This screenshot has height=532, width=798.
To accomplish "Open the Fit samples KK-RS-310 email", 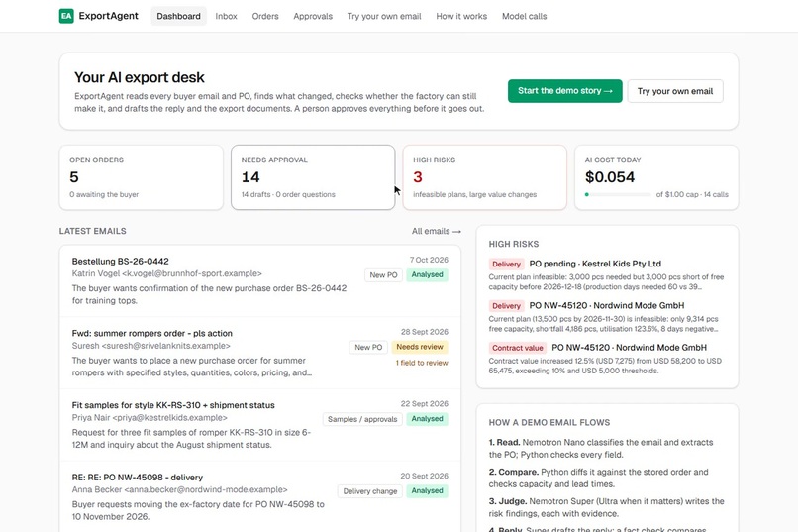I will pyautogui.click(x=260, y=425).
